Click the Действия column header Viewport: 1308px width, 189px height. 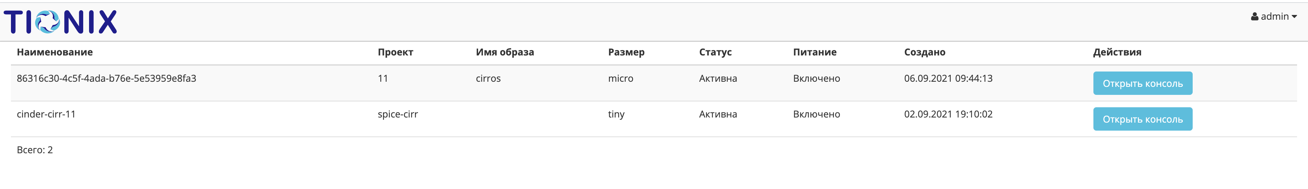pyautogui.click(x=1116, y=52)
